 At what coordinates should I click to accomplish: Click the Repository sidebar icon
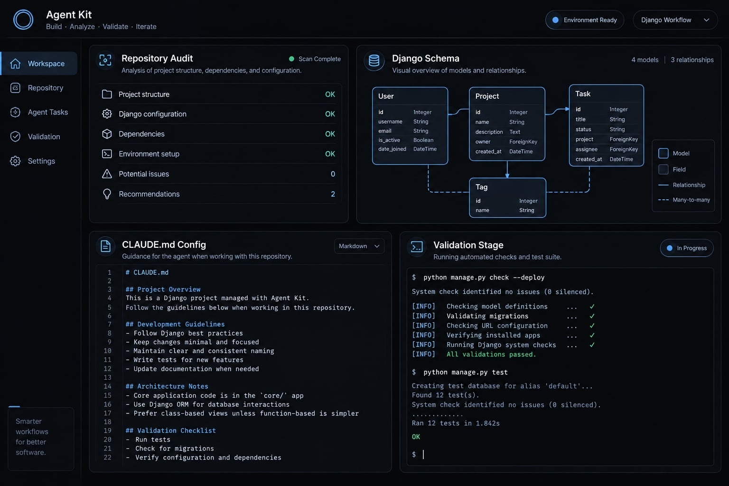coord(15,88)
